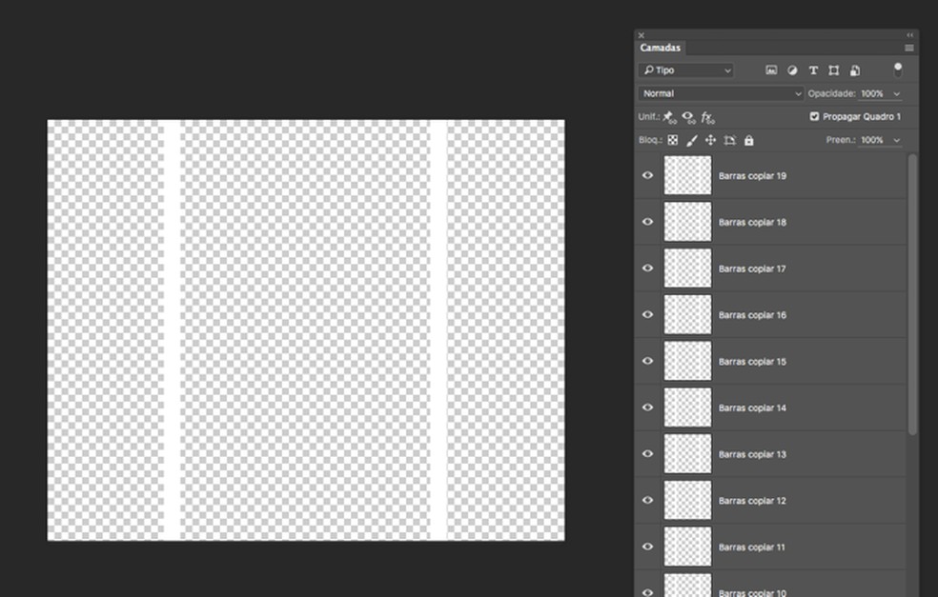The width and height of the screenshot is (938, 597).
Task: Open the Camadas panel options menu
Action: pyautogui.click(x=909, y=48)
